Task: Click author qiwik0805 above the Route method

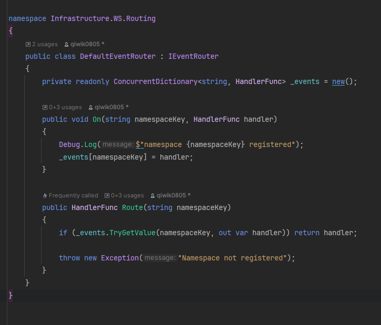Action: pyautogui.click(x=171, y=195)
